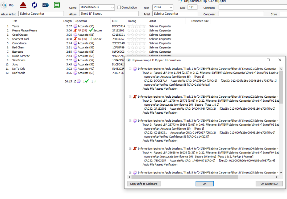Click Accurate disc icon for Don't Smile
This screenshot has height=199, width=287.
[x=75, y=73]
